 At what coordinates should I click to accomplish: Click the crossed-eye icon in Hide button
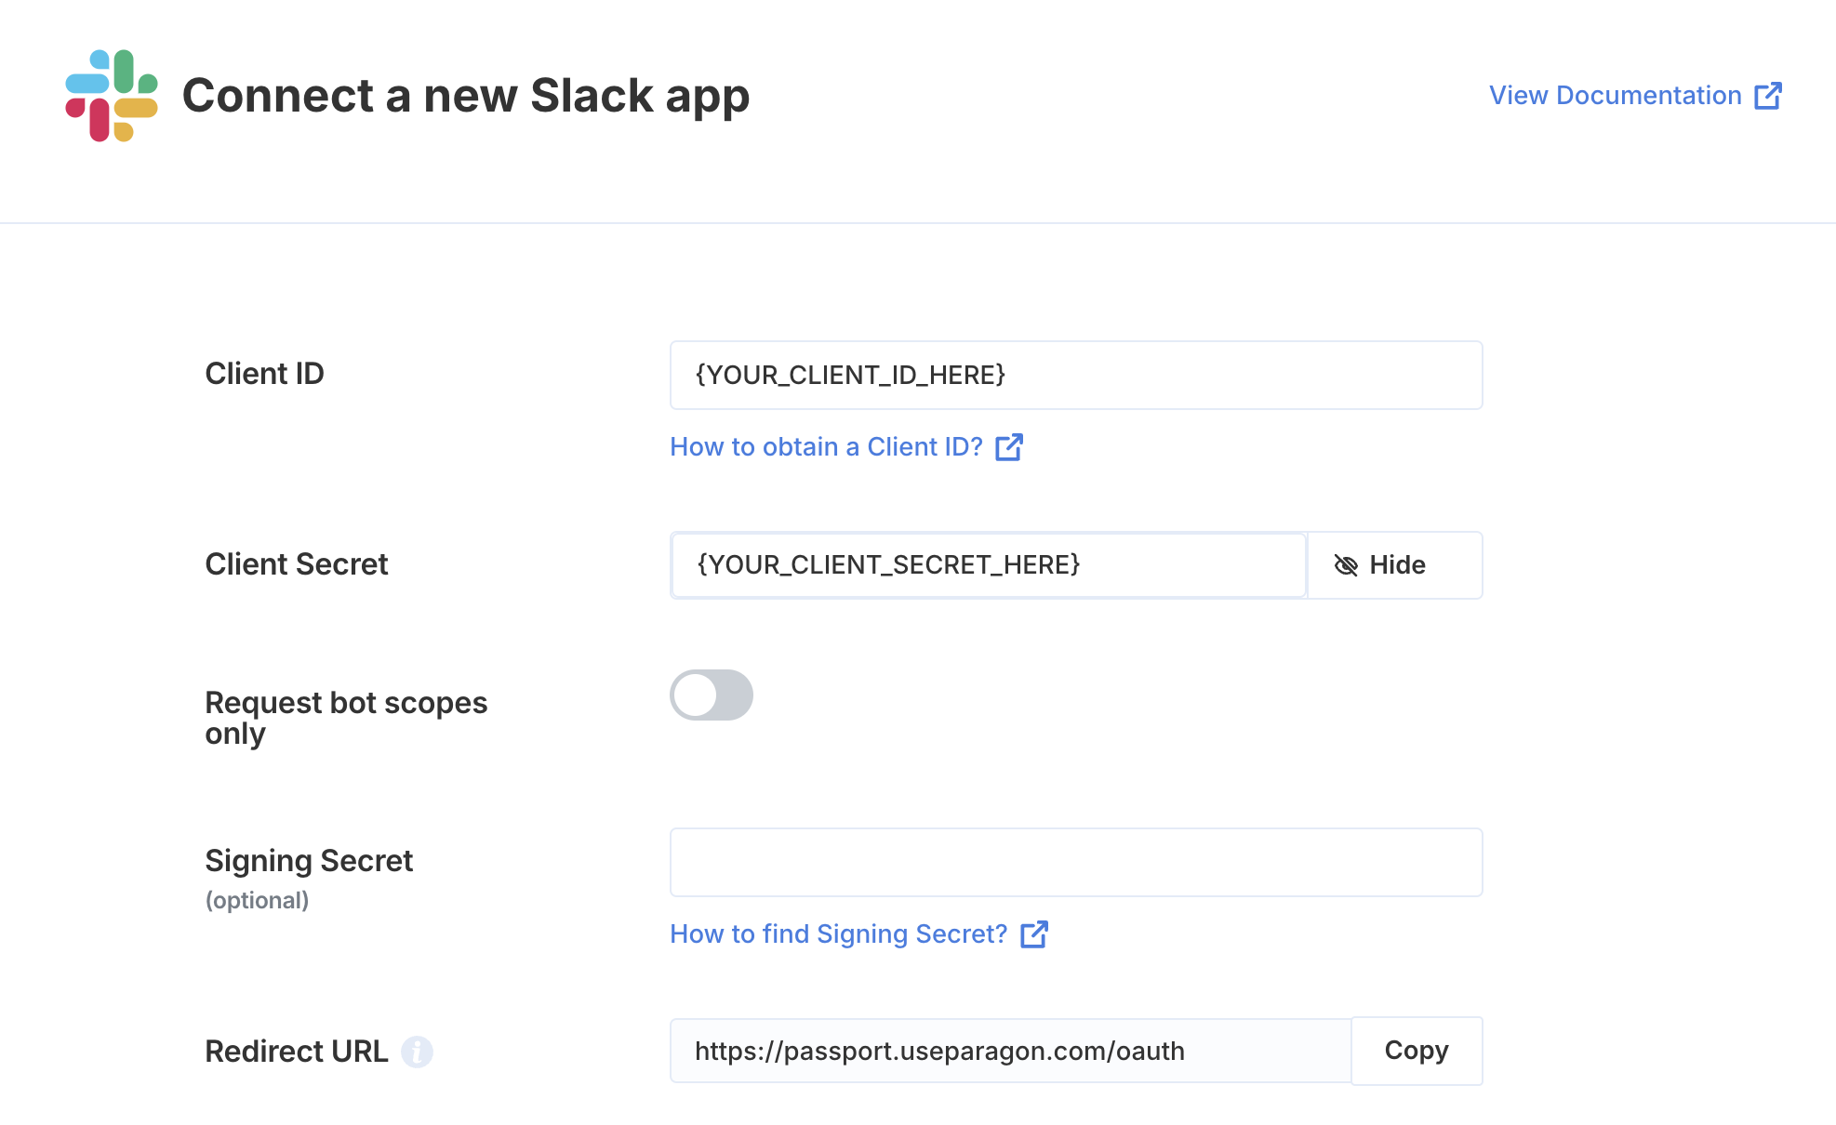(1346, 565)
